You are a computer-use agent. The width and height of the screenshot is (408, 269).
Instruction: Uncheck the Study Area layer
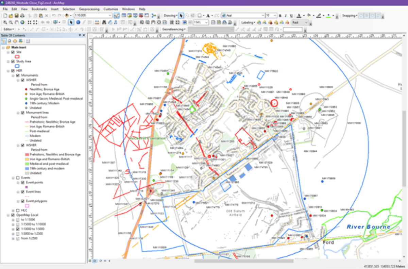(x=13, y=62)
